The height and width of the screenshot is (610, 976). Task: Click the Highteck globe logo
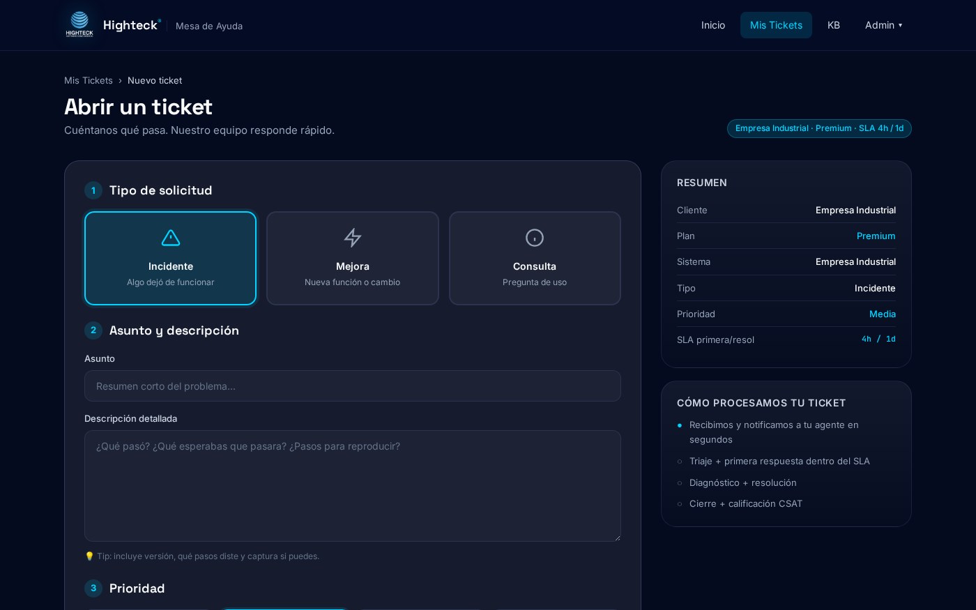[x=79, y=24]
